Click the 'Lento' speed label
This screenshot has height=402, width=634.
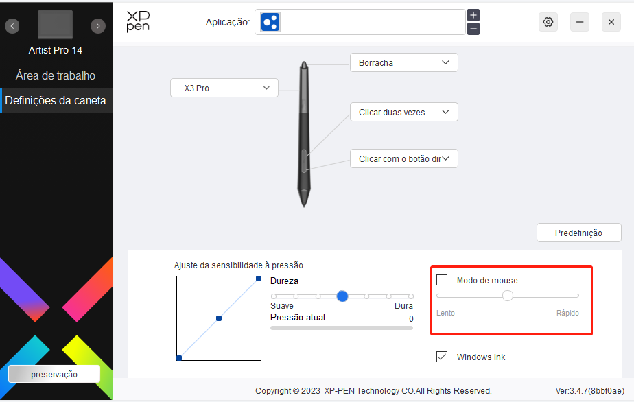point(445,313)
